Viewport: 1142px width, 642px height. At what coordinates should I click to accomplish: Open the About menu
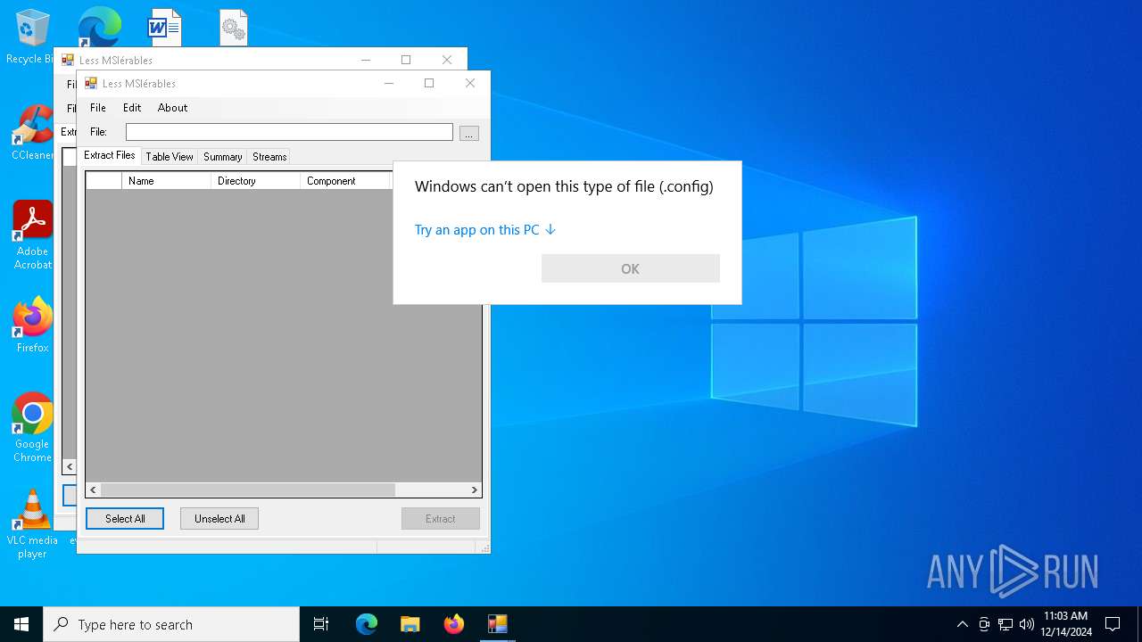[x=172, y=107]
